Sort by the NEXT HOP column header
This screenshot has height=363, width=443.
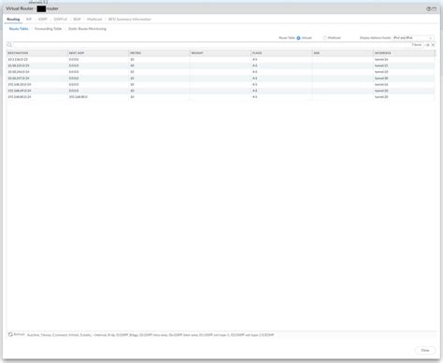pos(98,53)
